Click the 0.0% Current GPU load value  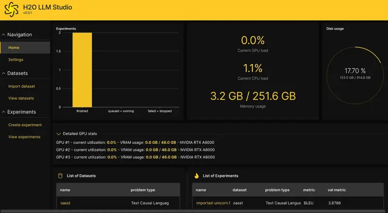253,40
